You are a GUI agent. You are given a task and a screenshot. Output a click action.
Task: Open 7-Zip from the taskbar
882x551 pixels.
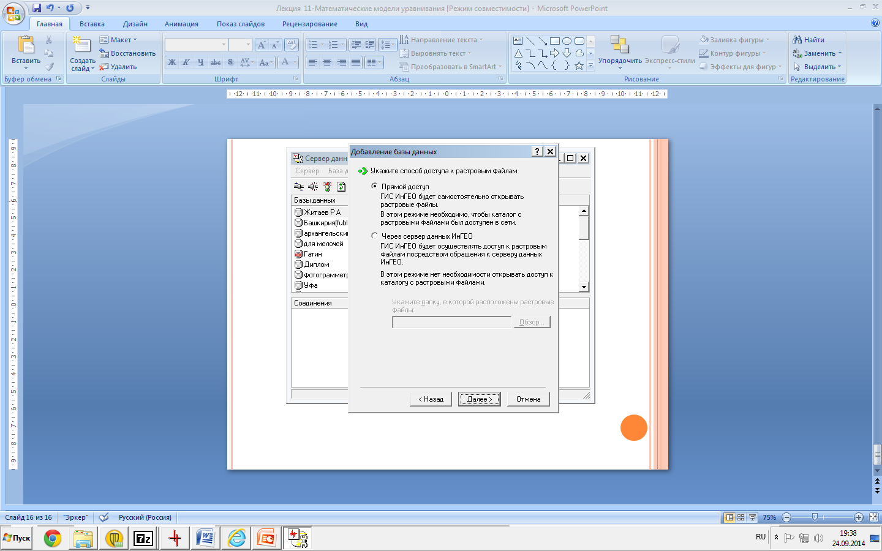[144, 539]
